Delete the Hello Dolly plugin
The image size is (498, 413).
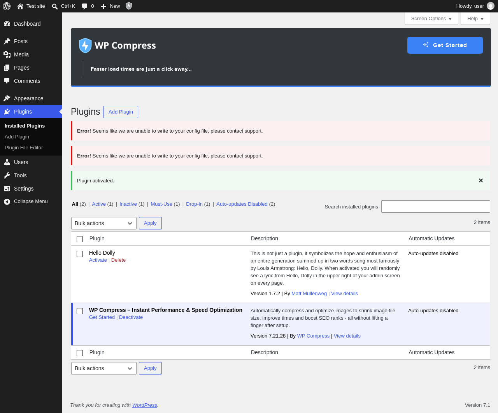pos(118,260)
